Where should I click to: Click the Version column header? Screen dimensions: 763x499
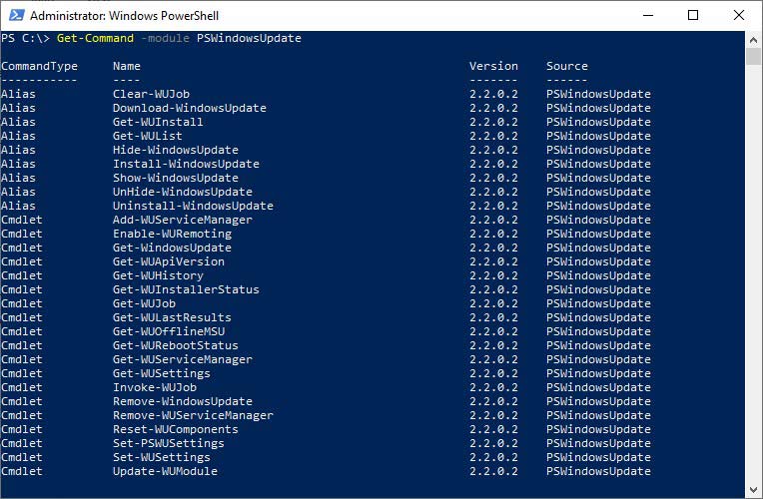click(x=493, y=66)
